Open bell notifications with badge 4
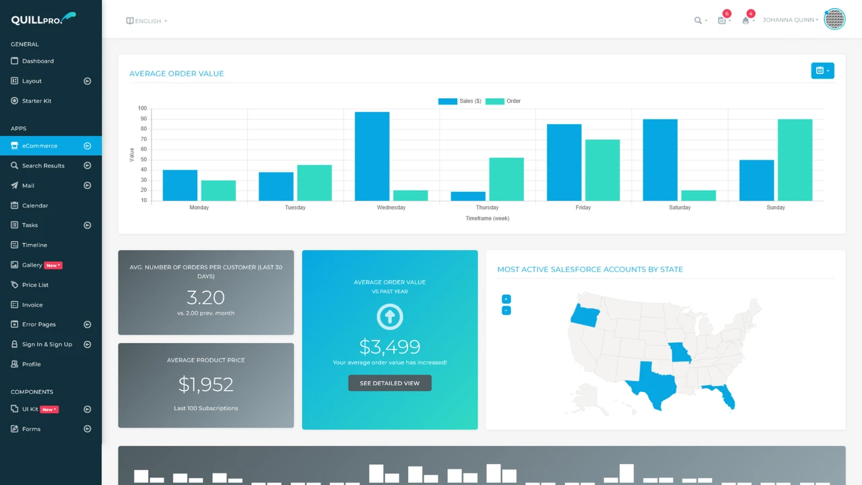862x485 pixels. pyautogui.click(x=748, y=19)
